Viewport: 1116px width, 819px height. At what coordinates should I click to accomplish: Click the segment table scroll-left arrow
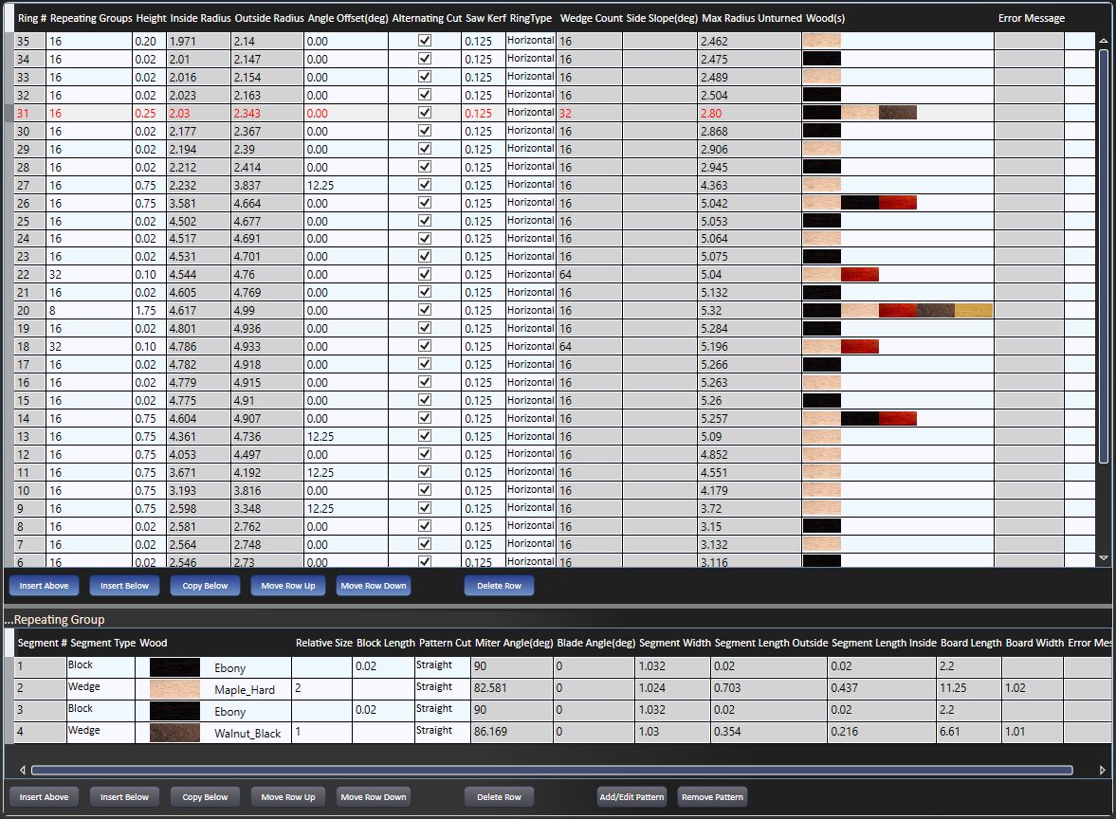pyautogui.click(x=21, y=770)
